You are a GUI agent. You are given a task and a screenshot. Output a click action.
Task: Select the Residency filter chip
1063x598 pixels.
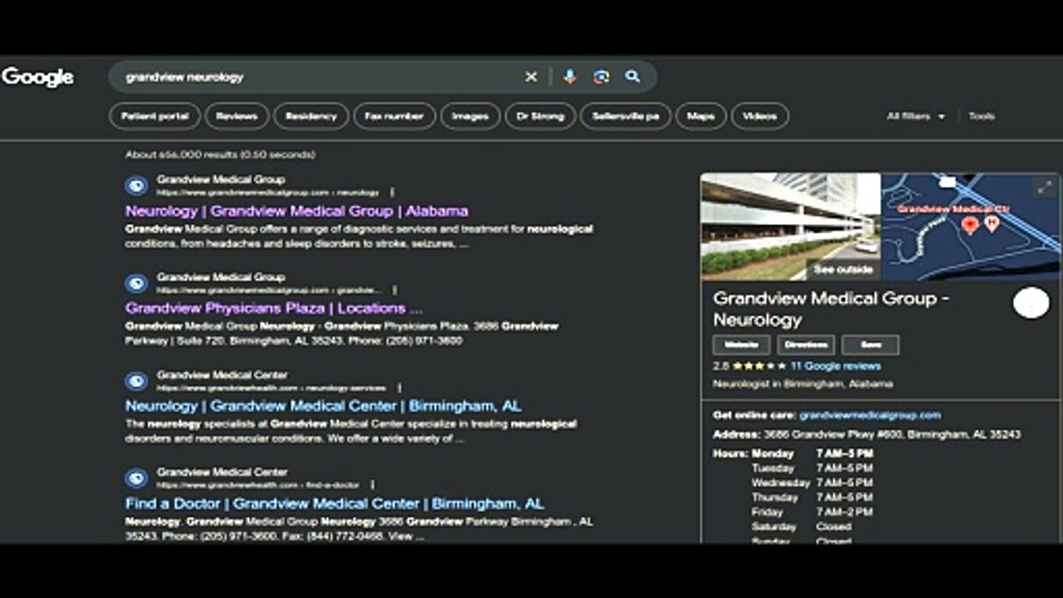pos(311,116)
